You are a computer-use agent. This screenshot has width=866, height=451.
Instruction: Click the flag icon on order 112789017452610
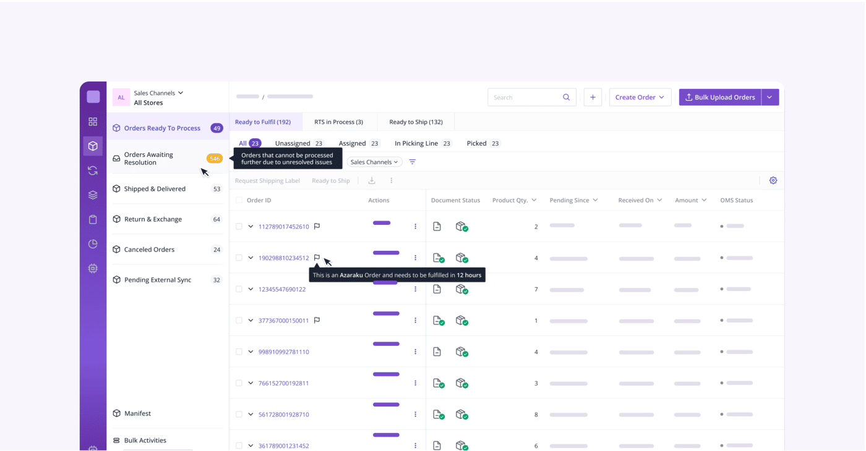point(317,226)
